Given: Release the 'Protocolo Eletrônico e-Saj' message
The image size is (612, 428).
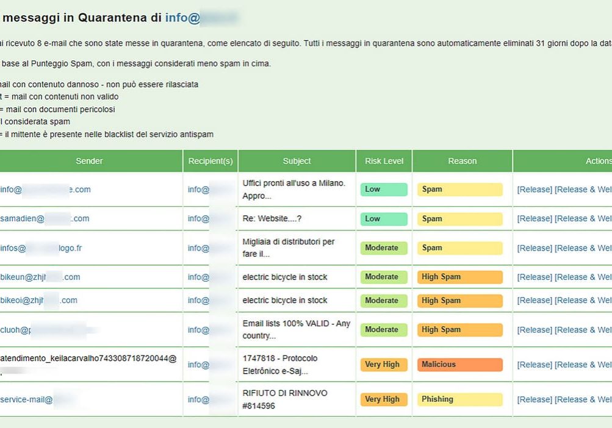Looking at the screenshot, I should coord(535,365).
